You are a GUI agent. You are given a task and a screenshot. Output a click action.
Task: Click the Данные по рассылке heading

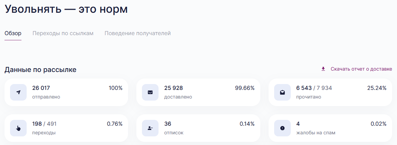[x=40, y=70]
